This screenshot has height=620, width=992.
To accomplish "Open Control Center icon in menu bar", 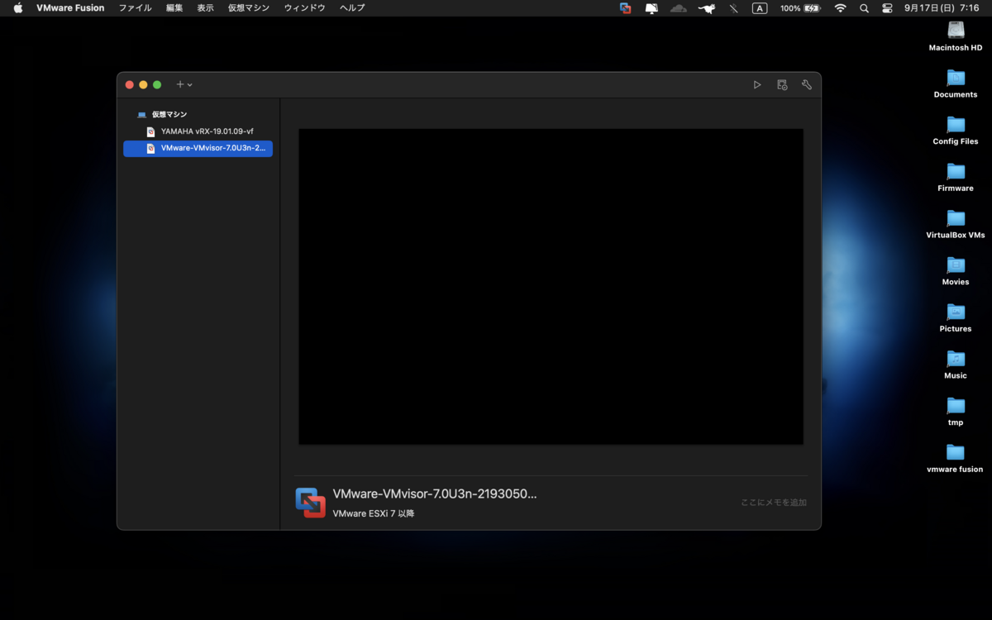I will pyautogui.click(x=887, y=8).
